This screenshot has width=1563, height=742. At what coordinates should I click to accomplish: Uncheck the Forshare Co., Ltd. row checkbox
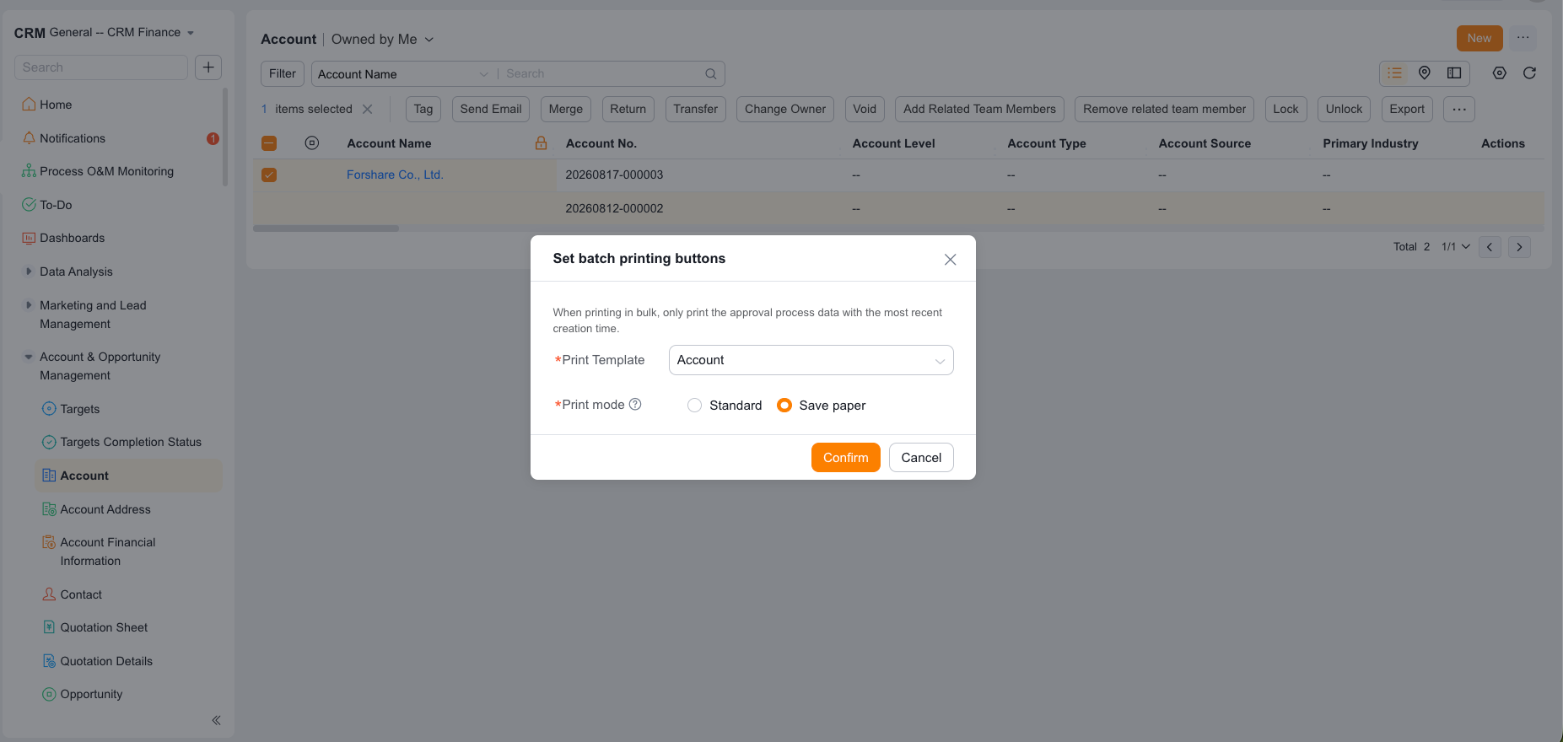tap(269, 175)
